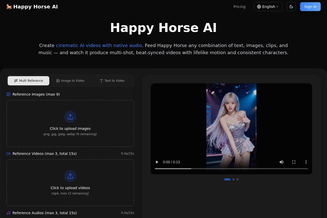Screen dimensions: 327x218
Task: Click the Reference Audios music note icon
Action: click(x=8, y=213)
